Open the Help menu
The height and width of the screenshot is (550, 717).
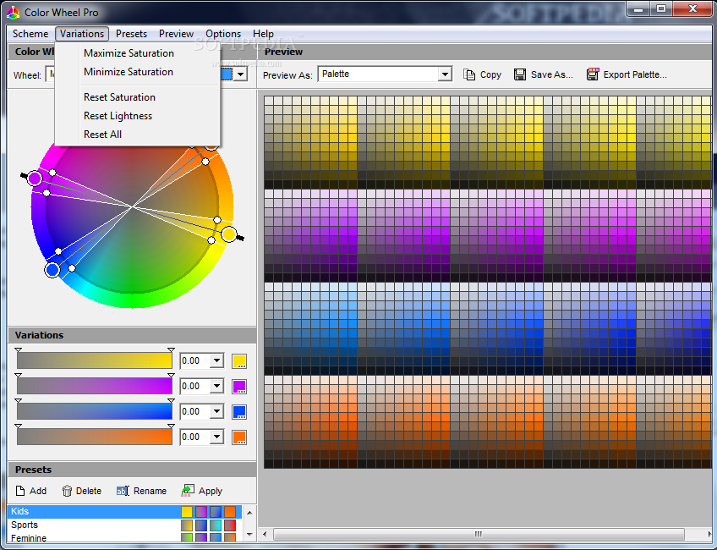coord(263,34)
